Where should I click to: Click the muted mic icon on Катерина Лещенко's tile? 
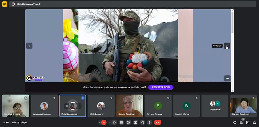click(x=54, y=98)
